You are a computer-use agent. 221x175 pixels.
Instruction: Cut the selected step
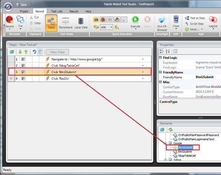coord(35,17)
